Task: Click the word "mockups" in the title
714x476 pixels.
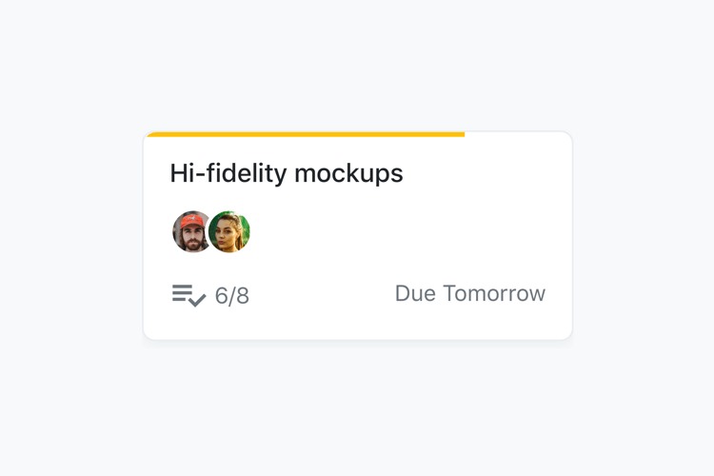Action: [348, 173]
